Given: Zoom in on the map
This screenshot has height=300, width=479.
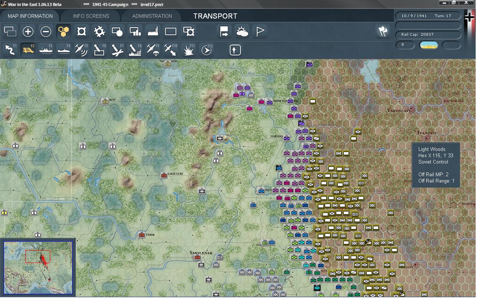Looking at the screenshot, I should pyautogui.click(x=28, y=32).
